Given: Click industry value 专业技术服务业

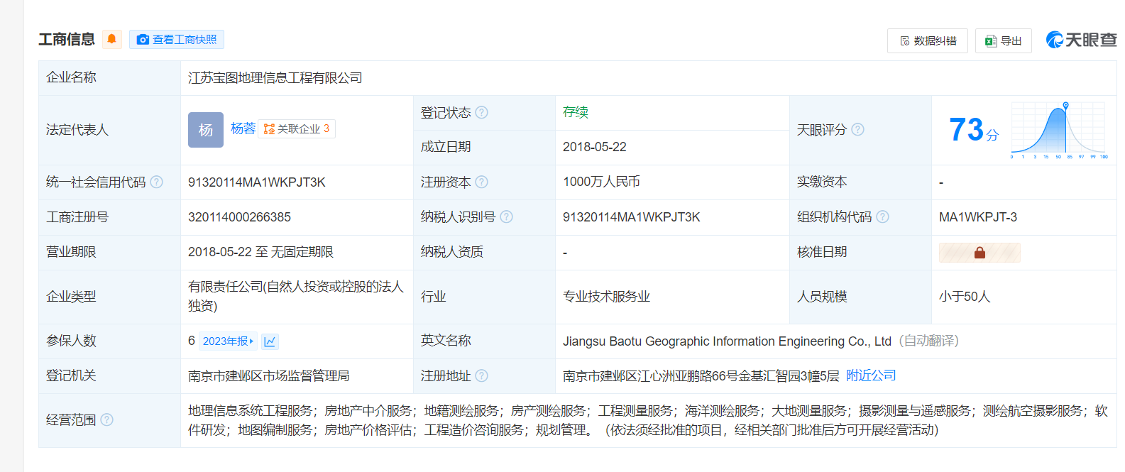Looking at the screenshot, I should click(606, 297).
